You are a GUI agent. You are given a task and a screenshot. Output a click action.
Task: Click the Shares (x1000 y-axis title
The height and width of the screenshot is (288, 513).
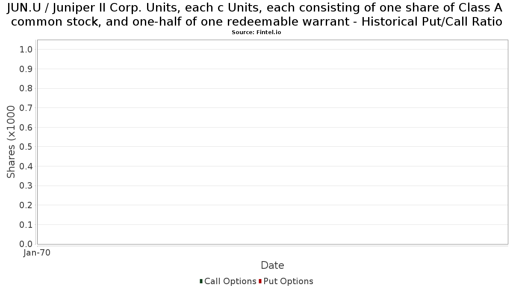11,142
